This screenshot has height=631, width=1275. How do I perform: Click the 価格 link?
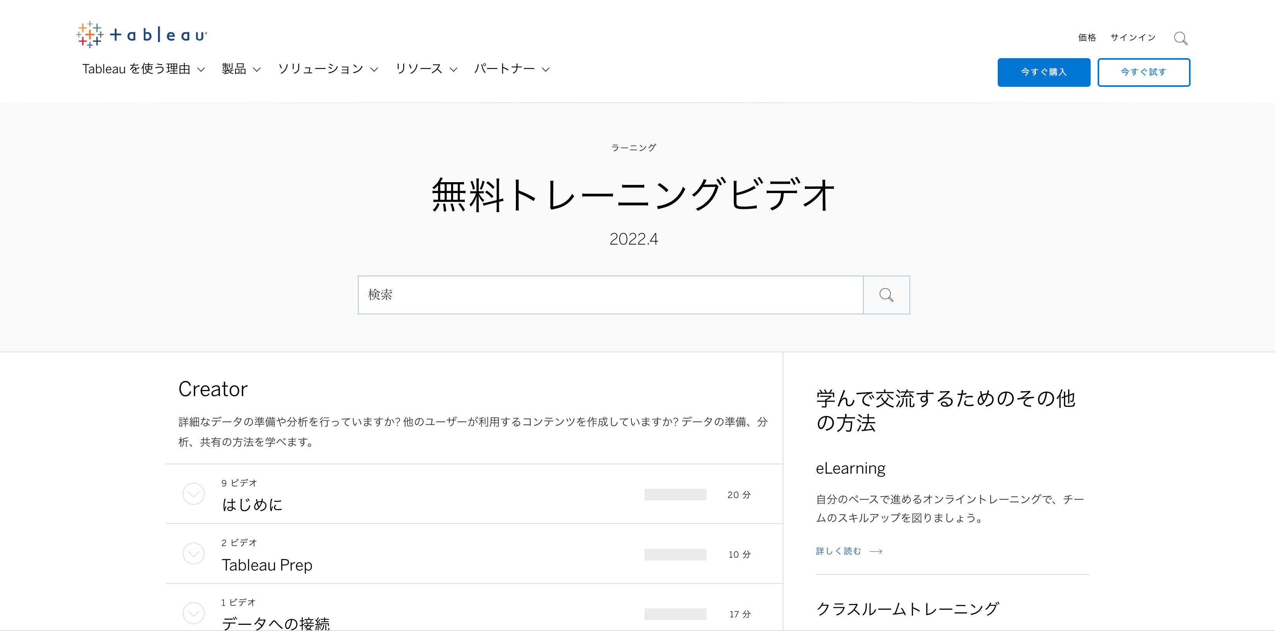tap(1087, 38)
